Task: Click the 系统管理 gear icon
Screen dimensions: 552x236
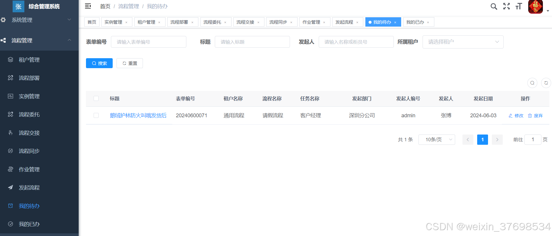Action: pyautogui.click(x=3, y=20)
